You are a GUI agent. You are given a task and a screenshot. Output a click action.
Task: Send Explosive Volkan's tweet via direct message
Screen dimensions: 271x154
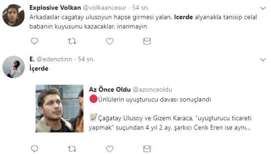tap(147, 41)
